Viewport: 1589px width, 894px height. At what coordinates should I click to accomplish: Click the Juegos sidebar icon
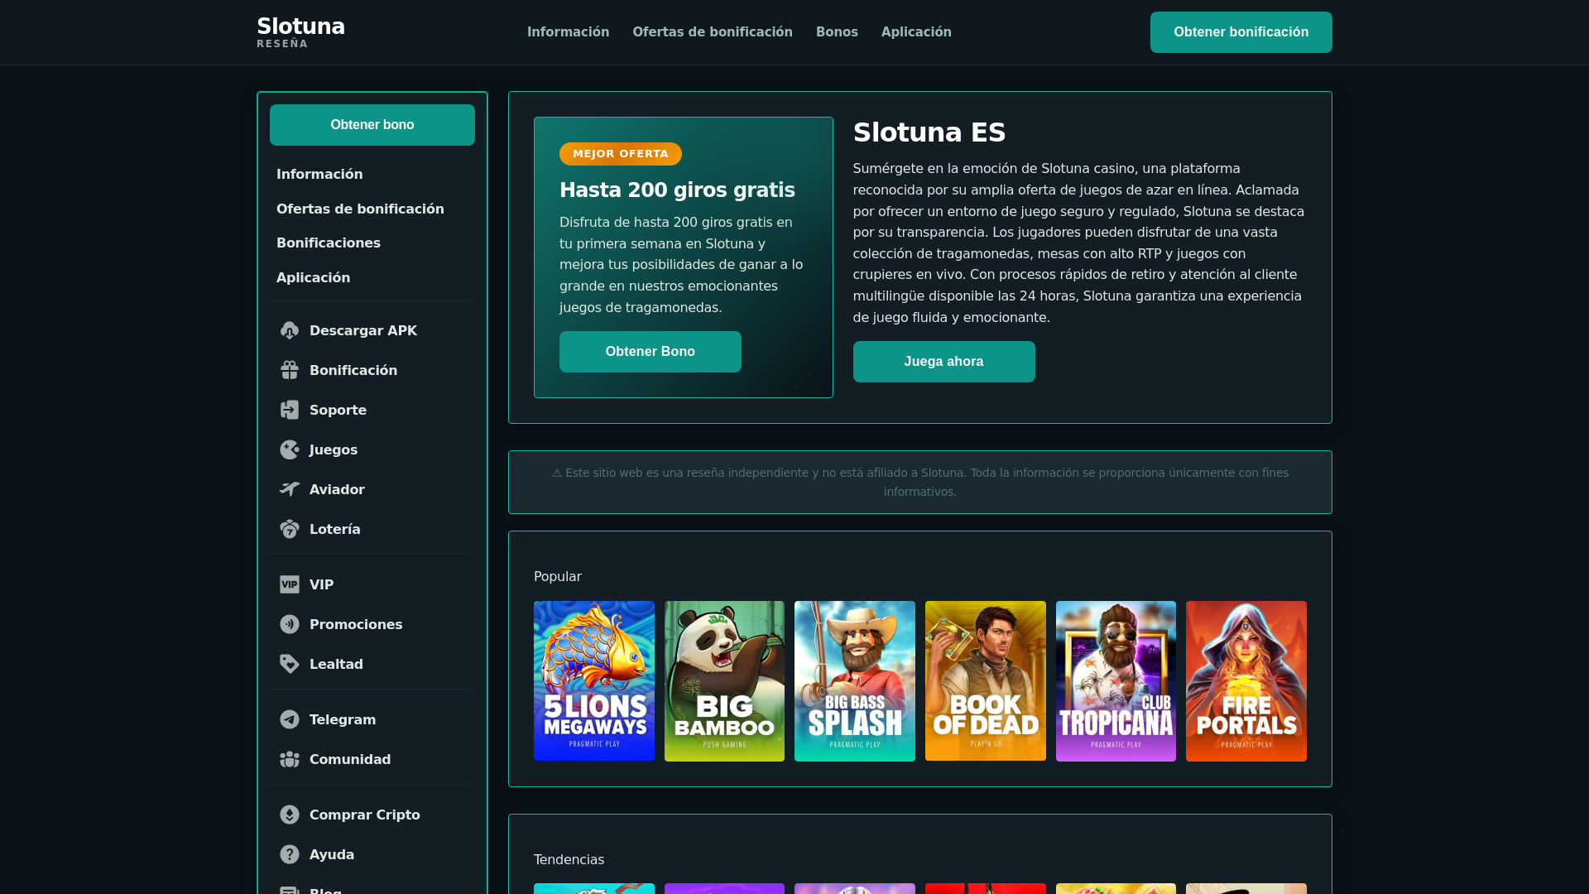pos(290,449)
